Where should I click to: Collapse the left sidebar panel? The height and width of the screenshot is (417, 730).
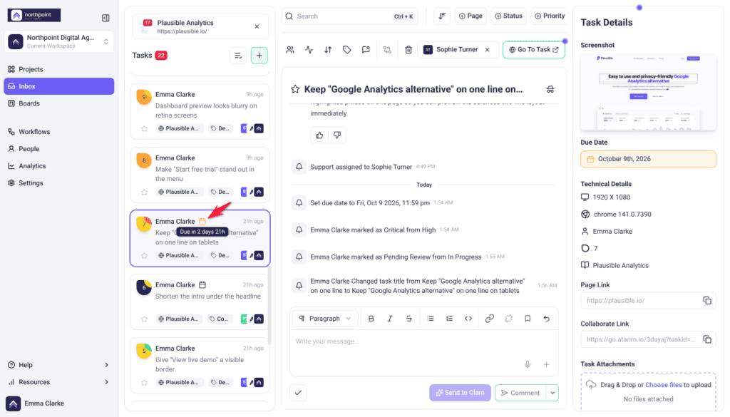[x=106, y=18]
